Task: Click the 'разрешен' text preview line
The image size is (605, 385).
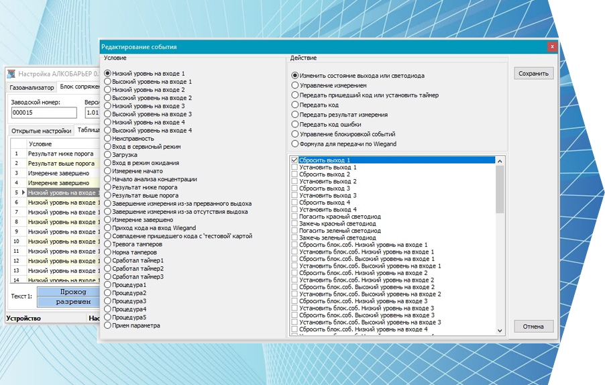Action: [x=68, y=302]
